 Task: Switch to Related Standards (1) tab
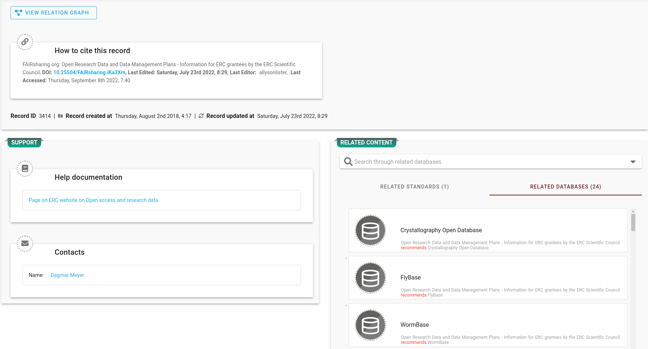tap(415, 187)
